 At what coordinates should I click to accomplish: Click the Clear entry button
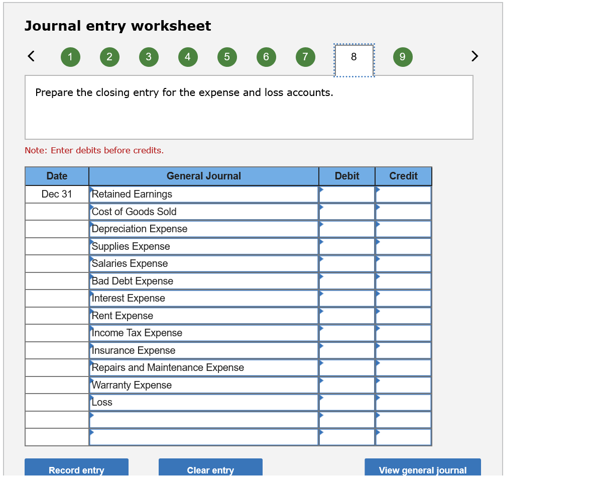210,468
